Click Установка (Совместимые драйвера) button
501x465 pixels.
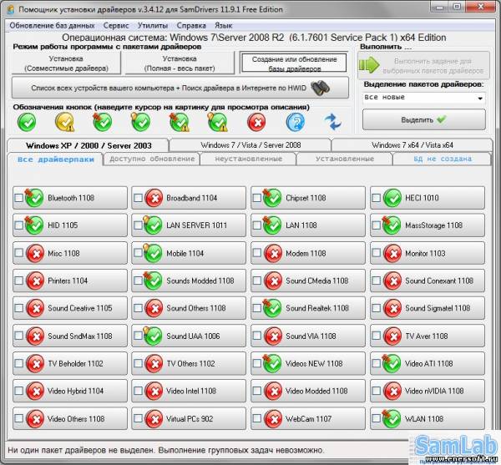[66, 63]
